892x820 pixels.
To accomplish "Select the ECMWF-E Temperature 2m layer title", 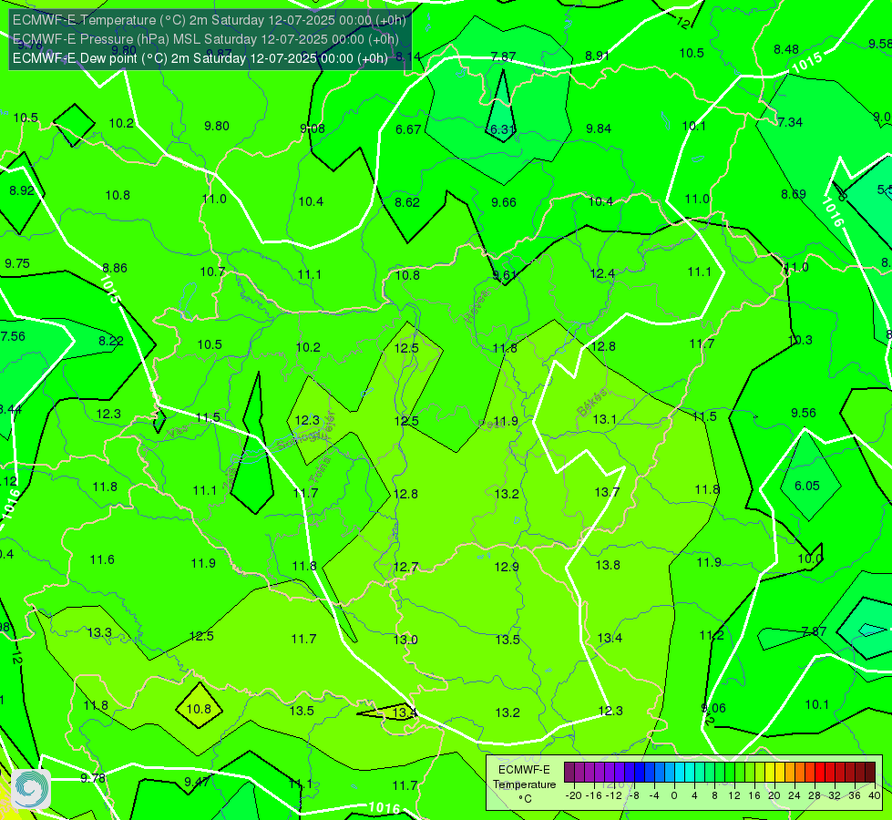I will [210, 20].
